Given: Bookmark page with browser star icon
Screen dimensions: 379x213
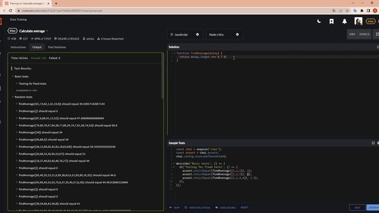Looking at the screenshot, I should coord(348,11).
